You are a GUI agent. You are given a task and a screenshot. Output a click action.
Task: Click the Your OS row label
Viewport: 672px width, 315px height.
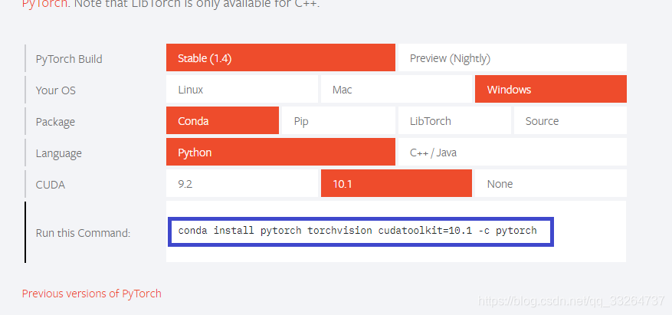pyautogui.click(x=56, y=90)
